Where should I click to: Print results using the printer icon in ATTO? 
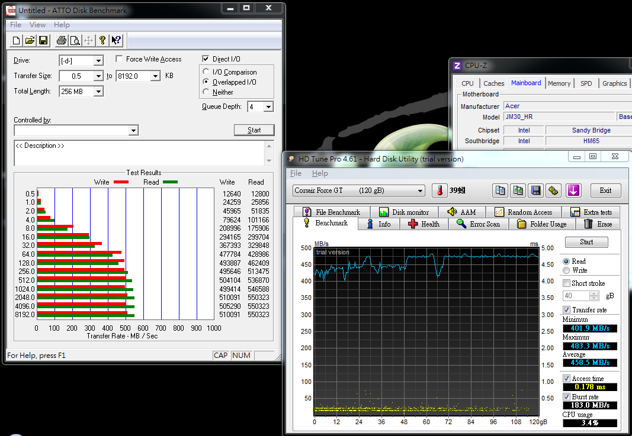click(x=61, y=40)
